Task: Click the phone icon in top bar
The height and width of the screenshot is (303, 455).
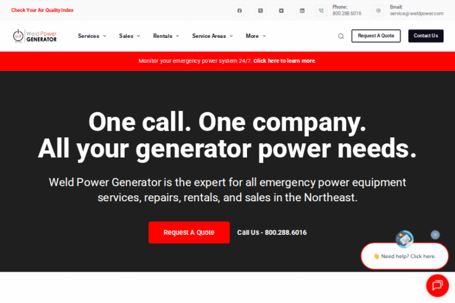Action: 321,11
